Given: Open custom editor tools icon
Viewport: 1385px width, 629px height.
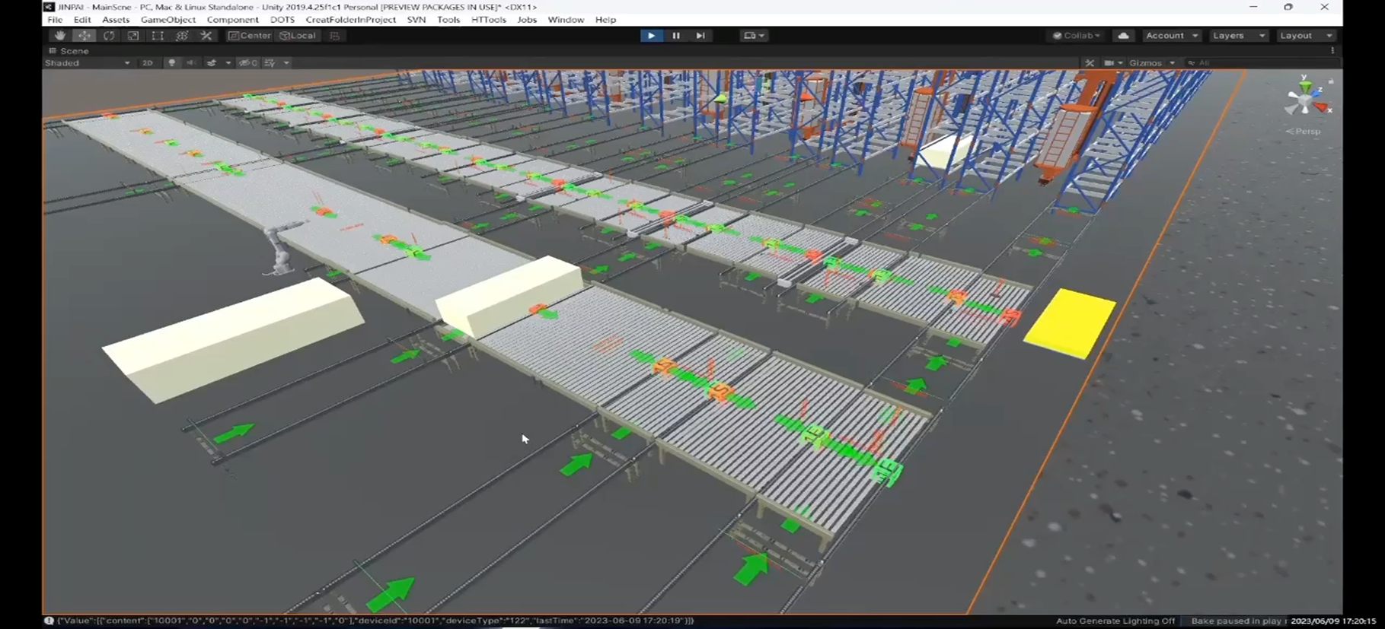Looking at the screenshot, I should coord(206,36).
